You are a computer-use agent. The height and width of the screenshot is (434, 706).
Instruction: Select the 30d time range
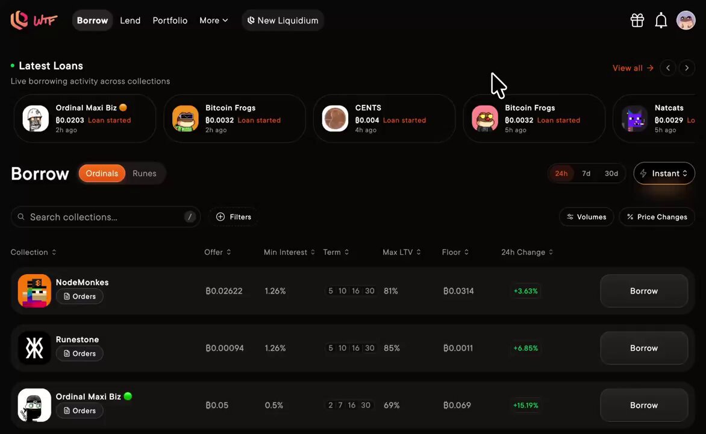(611, 174)
